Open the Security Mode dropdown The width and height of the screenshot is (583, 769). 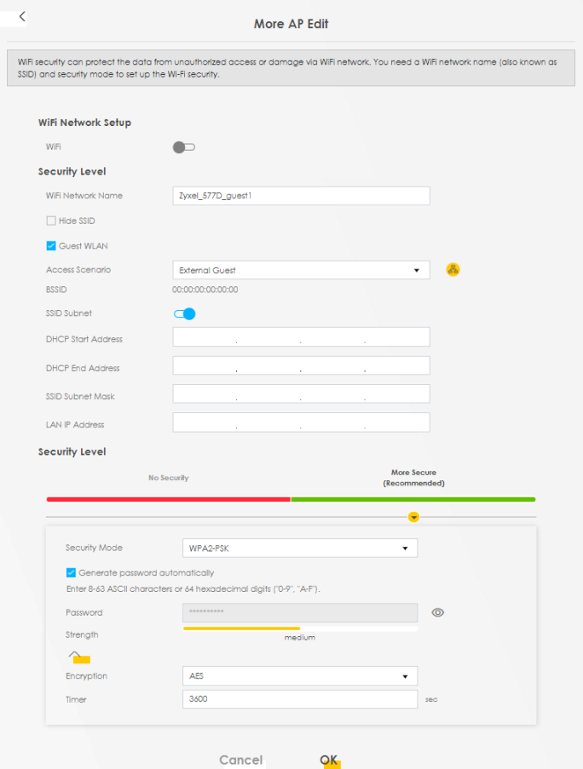coord(300,548)
